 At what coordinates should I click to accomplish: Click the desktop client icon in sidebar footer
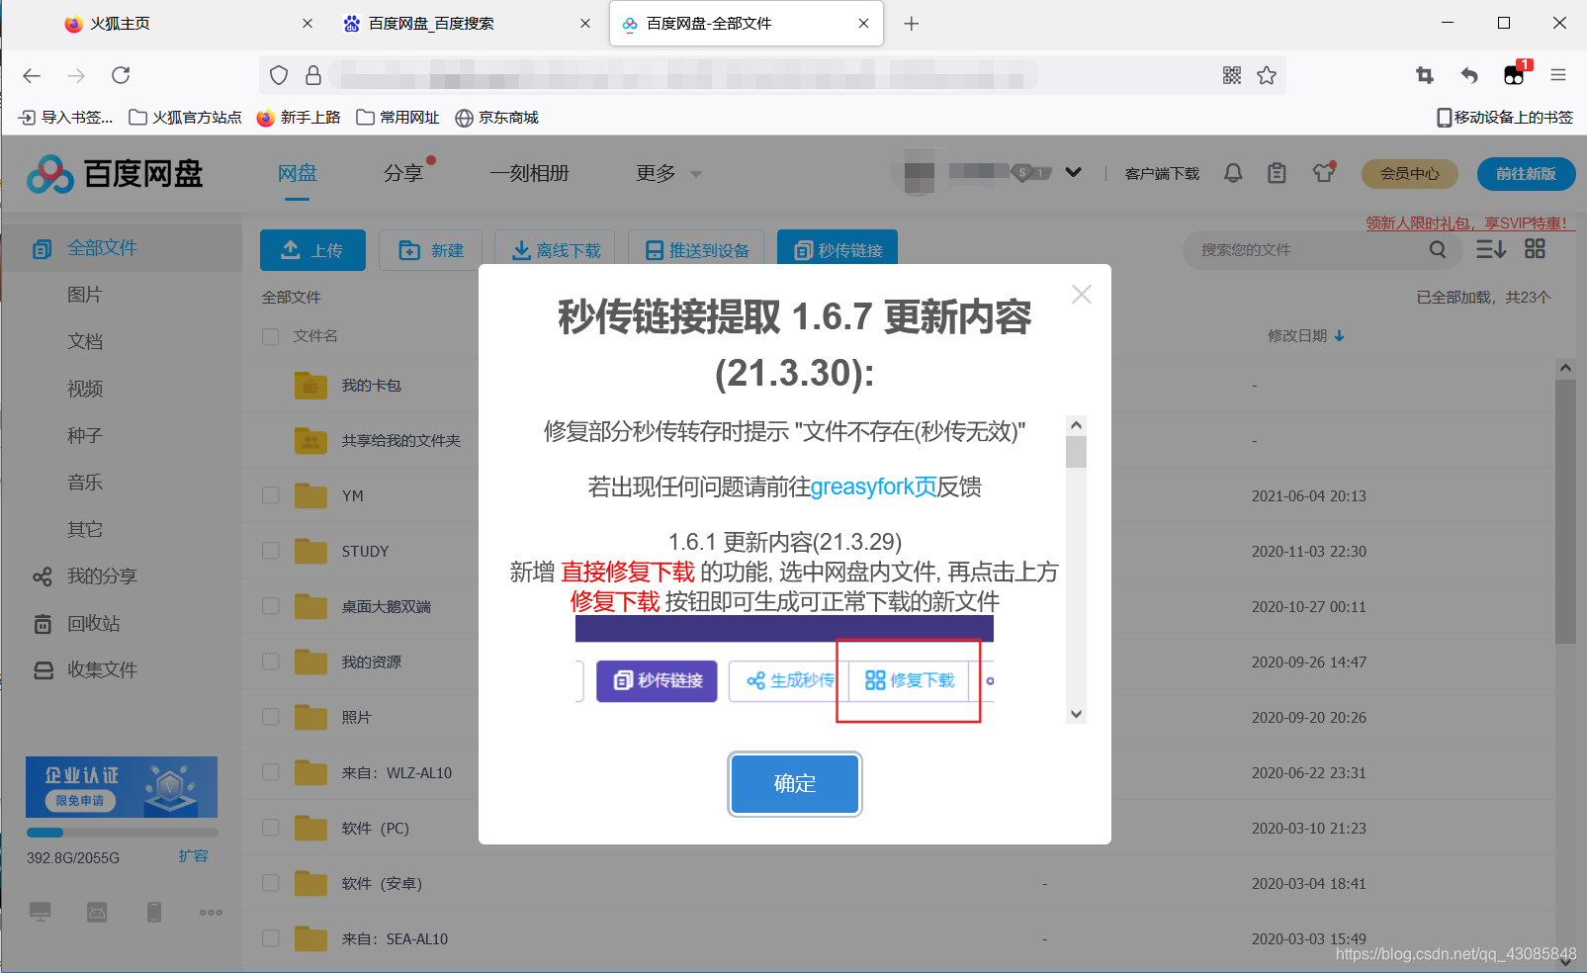(41, 912)
